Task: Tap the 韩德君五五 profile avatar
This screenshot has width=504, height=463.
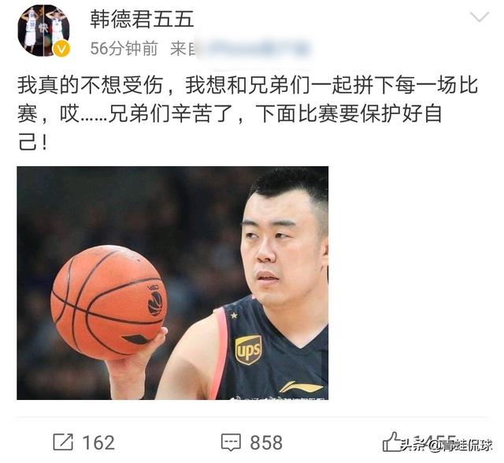Action: point(44,31)
